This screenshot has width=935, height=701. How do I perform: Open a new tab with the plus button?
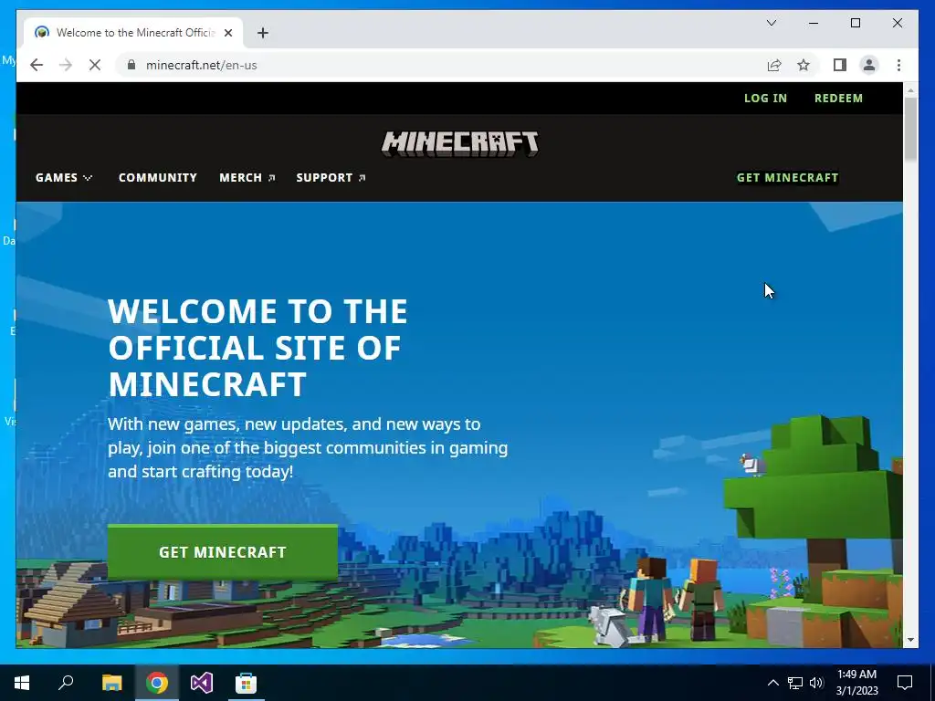263,33
